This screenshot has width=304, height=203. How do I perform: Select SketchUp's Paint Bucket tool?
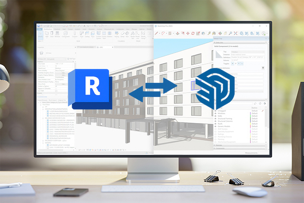(214, 33)
